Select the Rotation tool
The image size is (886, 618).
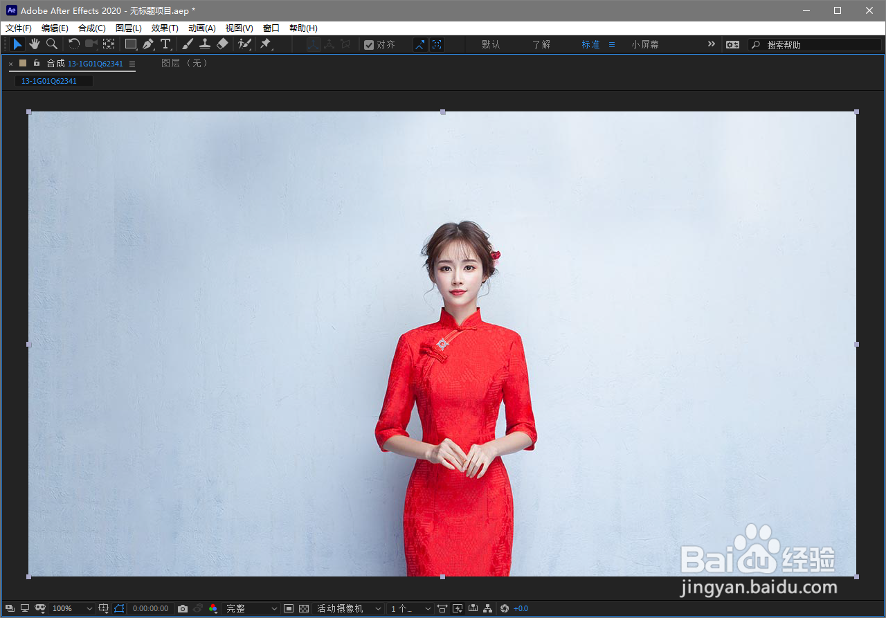coord(74,44)
